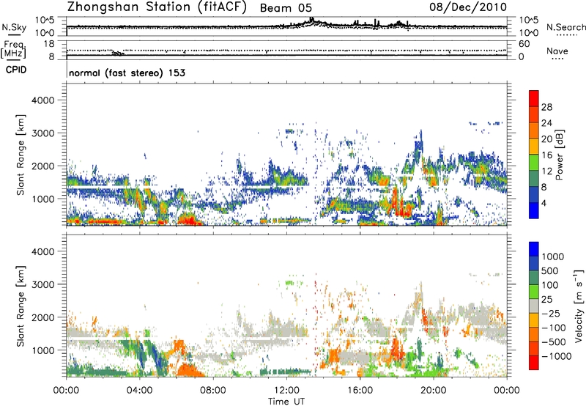
Task: Click the '04:00' time tick label
Action: click(x=139, y=391)
